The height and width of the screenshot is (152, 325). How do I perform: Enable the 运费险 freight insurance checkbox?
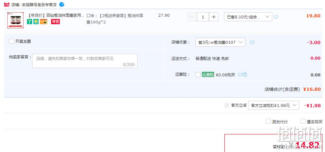[x=198, y=74]
